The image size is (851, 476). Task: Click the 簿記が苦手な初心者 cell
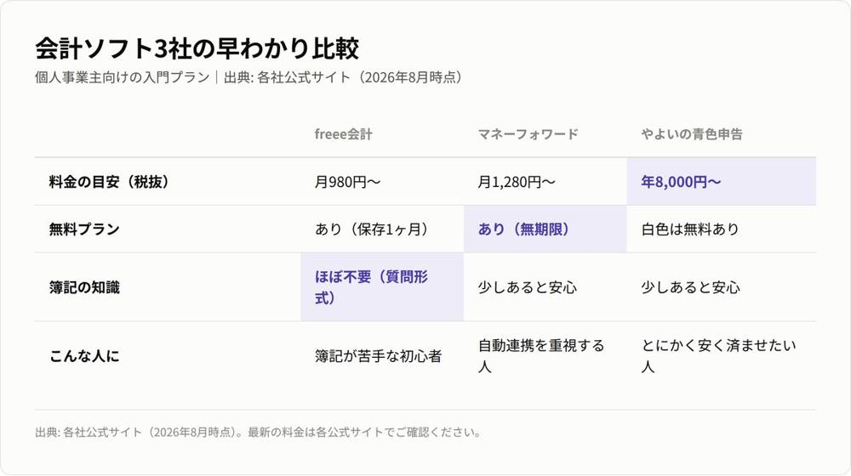382,355
